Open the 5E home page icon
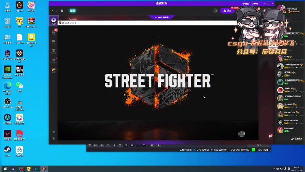This screenshot has width=305, height=172. point(62,11)
